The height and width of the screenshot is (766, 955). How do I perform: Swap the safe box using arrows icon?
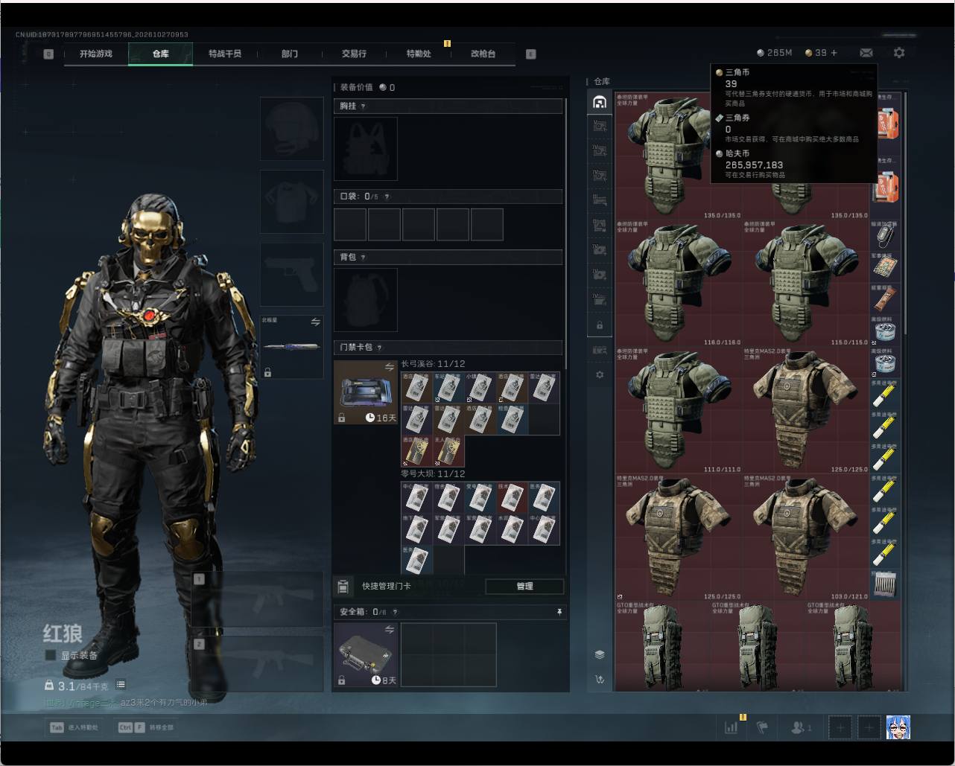pyautogui.click(x=389, y=630)
